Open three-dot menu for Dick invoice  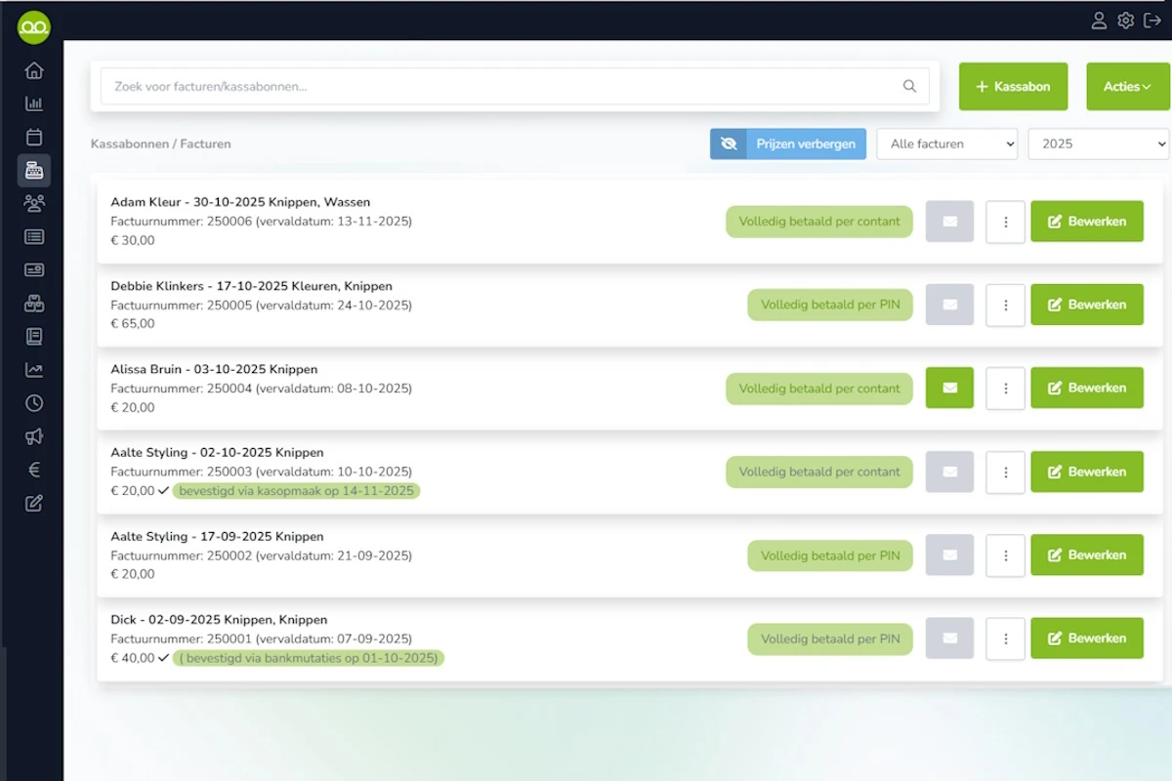[1005, 638]
